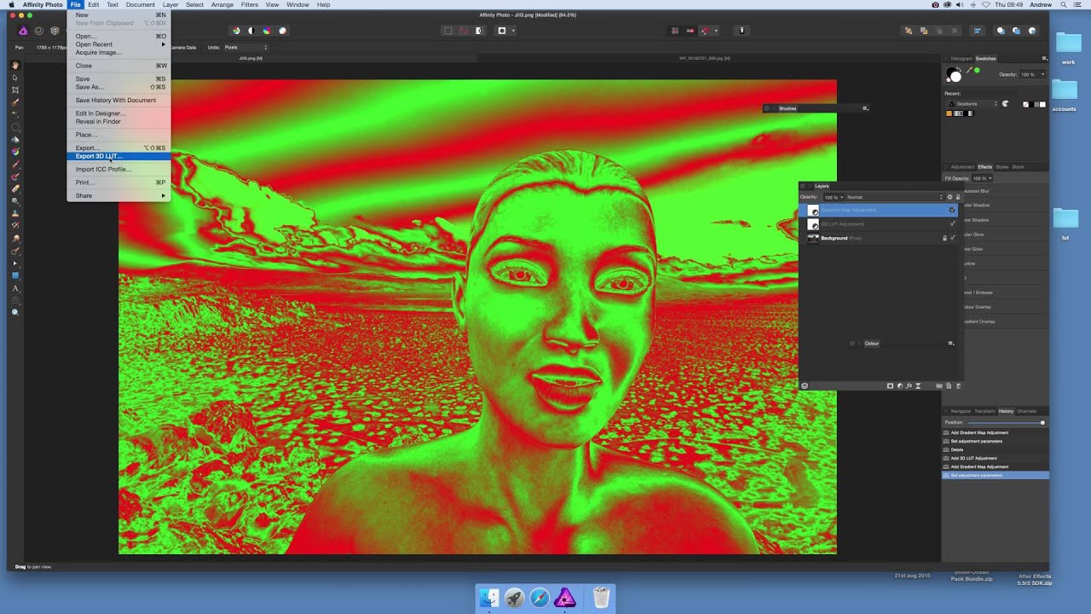This screenshot has width=1091, height=614.
Task: Select the Paint Brush tool
Action: click(15, 164)
